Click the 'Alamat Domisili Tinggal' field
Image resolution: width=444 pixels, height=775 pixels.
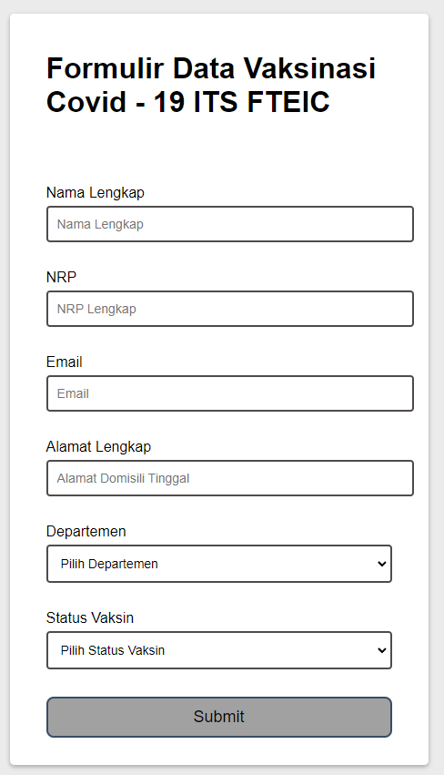(230, 478)
